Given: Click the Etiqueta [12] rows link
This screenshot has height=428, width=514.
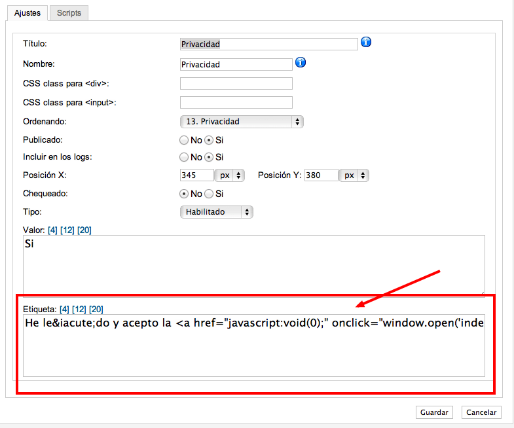Looking at the screenshot, I should pos(79,310).
